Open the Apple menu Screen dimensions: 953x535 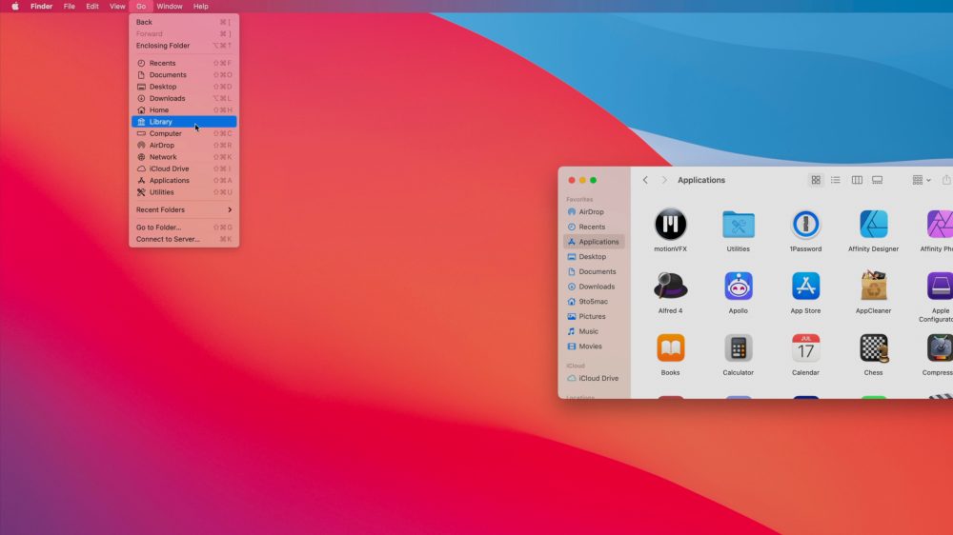[14, 6]
